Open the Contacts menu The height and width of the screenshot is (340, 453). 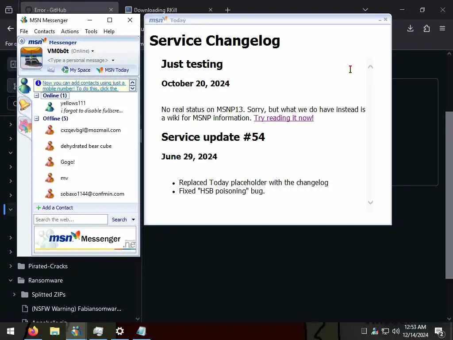(45, 31)
